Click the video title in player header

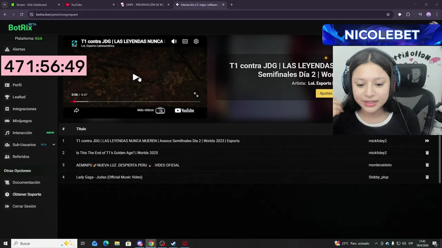pyautogui.click(x=122, y=41)
